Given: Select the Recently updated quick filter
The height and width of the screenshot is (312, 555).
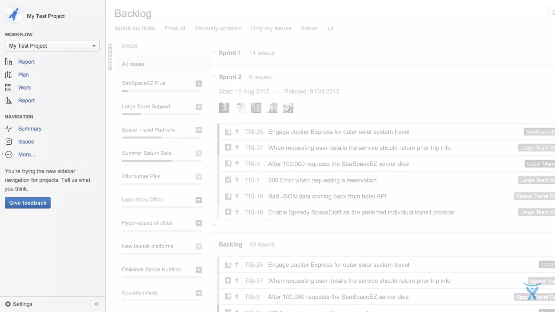Looking at the screenshot, I should click(218, 28).
